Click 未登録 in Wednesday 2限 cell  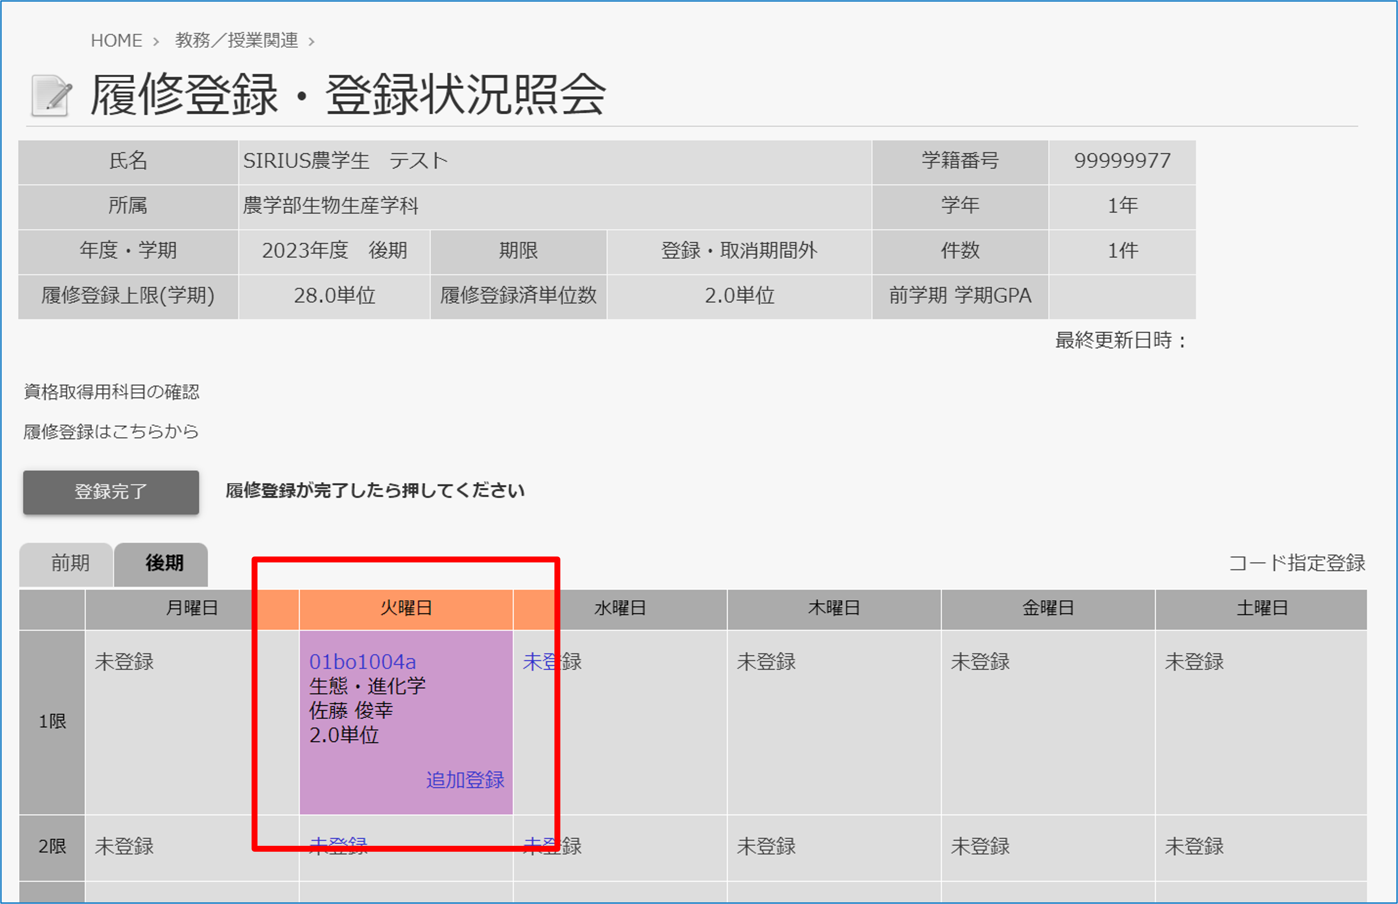pyautogui.click(x=552, y=846)
